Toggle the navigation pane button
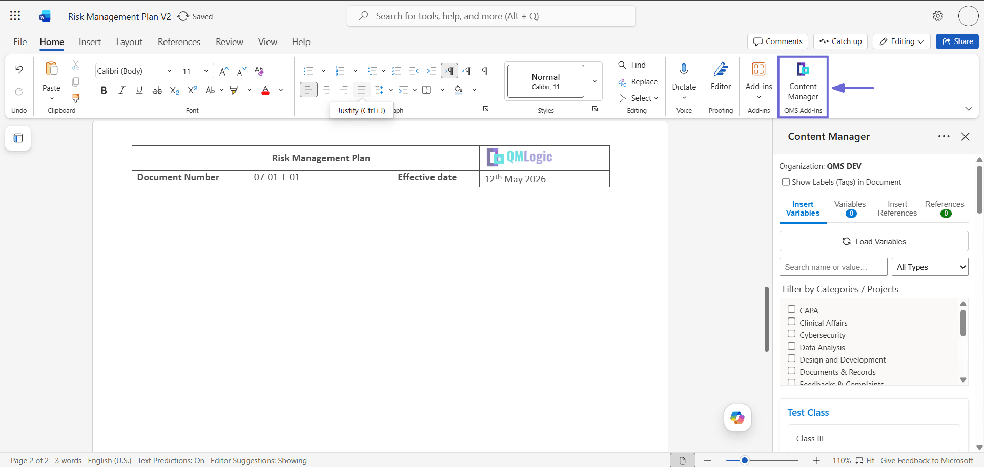The width and height of the screenshot is (984, 467). pyautogui.click(x=18, y=138)
